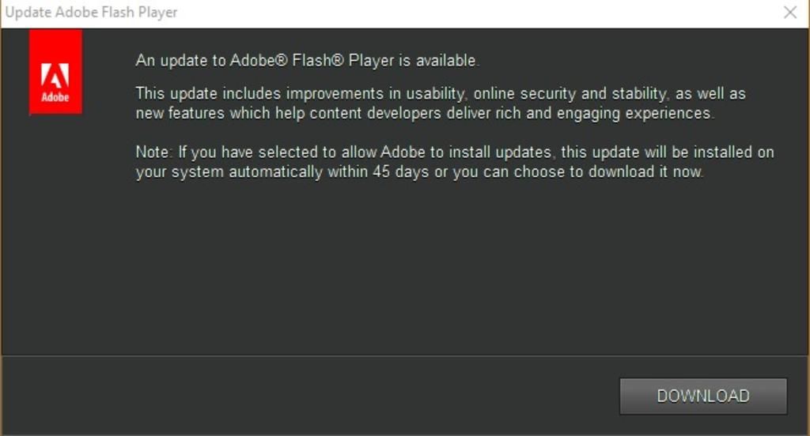
Task: Click the 'This update includes improvements' text line
Action: 441,94
